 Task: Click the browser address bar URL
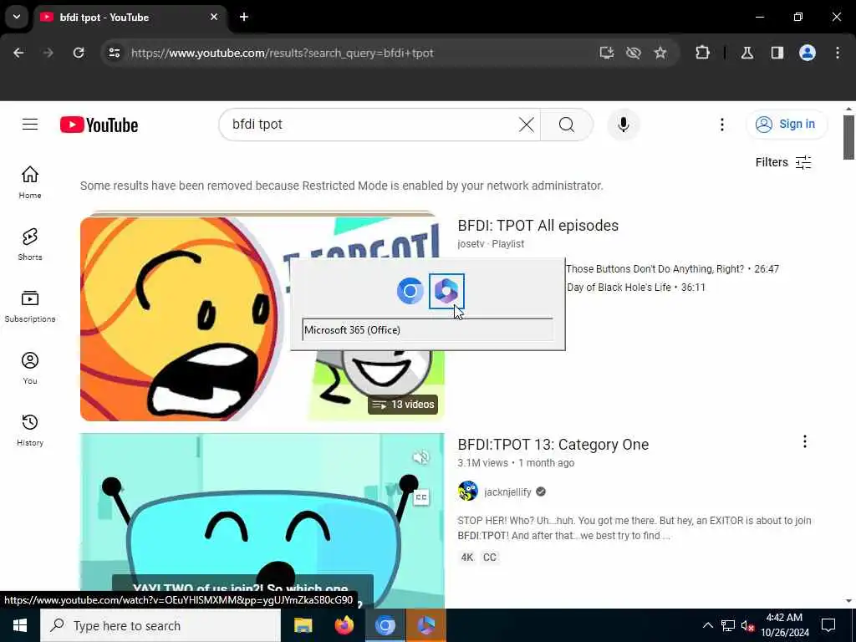[x=283, y=53]
